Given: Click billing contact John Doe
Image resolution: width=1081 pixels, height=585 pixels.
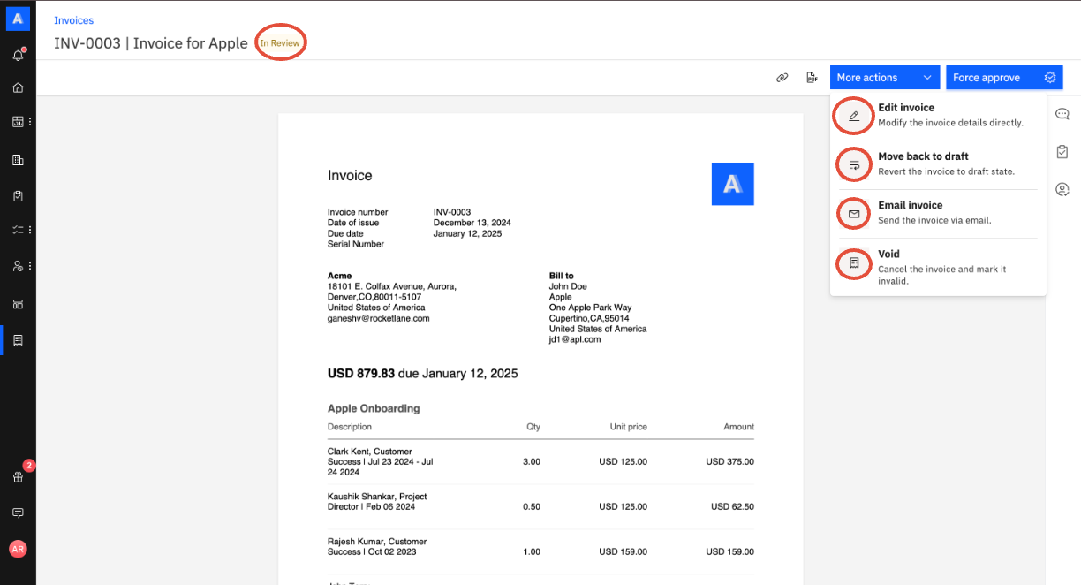Looking at the screenshot, I should pos(569,286).
